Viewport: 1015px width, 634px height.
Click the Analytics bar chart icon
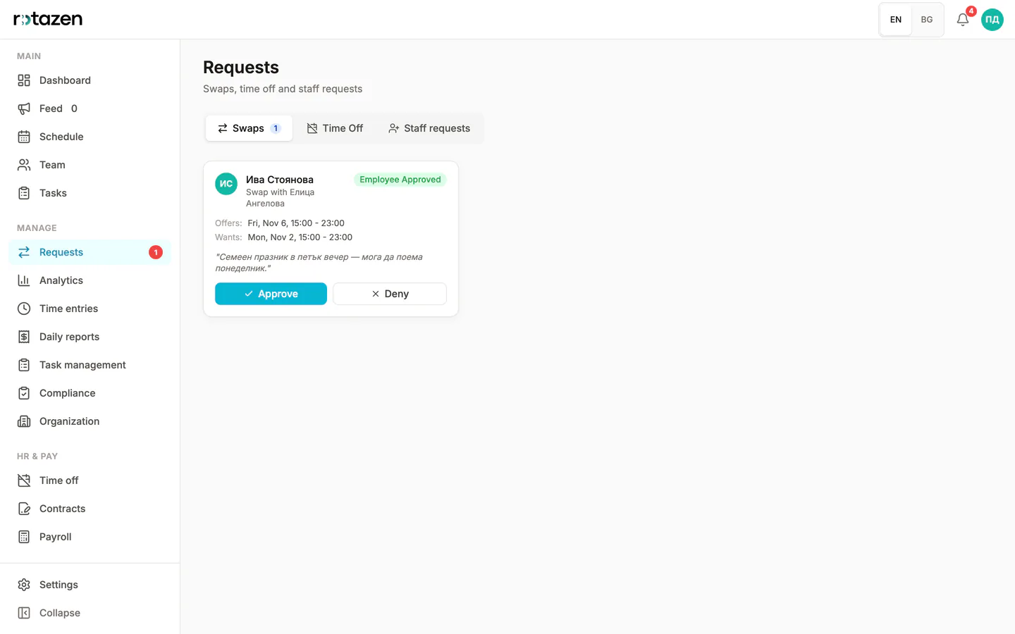pos(24,280)
